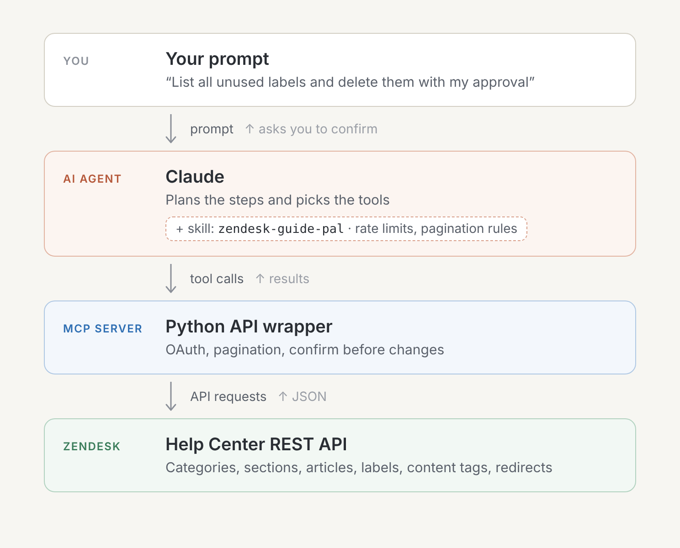The height and width of the screenshot is (548, 680).
Task: Click the up arrow before "results"
Action: pos(260,279)
